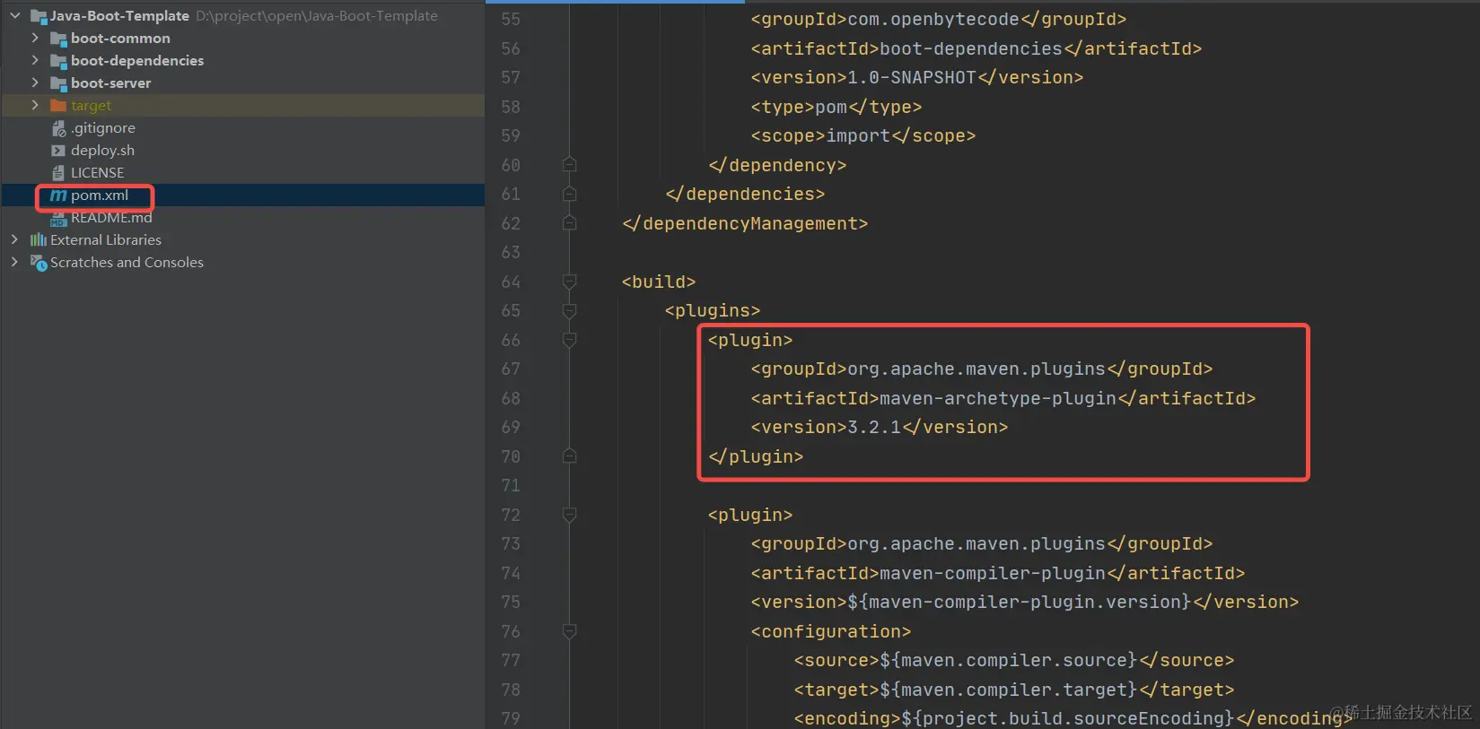Click the LICENSE file icon
The width and height of the screenshot is (1480, 729).
pyautogui.click(x=58, y=173)
